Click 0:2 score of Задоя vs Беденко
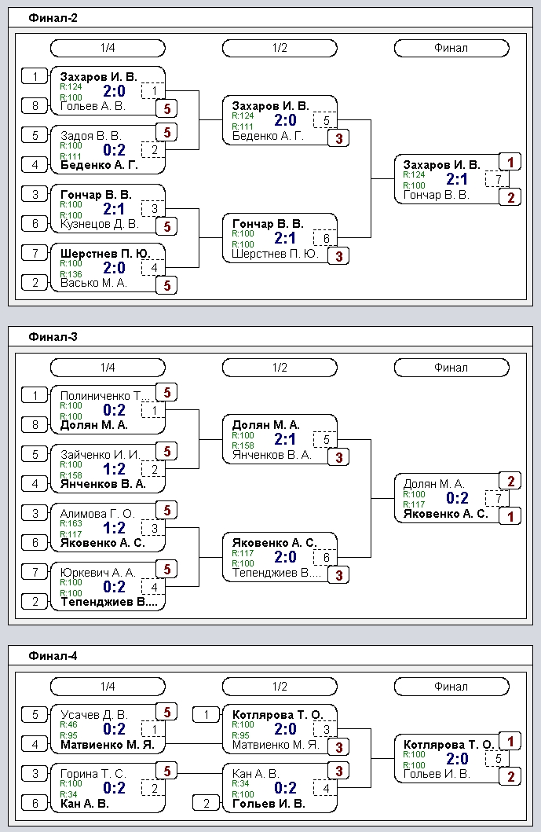The height and width of the screenshot is (832, 541). (x=114, y=150)
